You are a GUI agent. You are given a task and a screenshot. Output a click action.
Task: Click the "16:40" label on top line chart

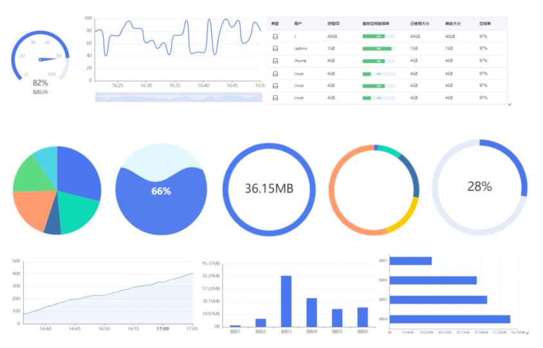tap(203, 86)
